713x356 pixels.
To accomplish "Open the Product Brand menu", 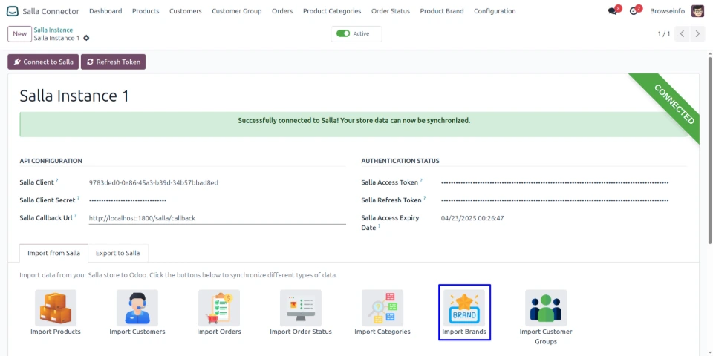I will 442,11.
